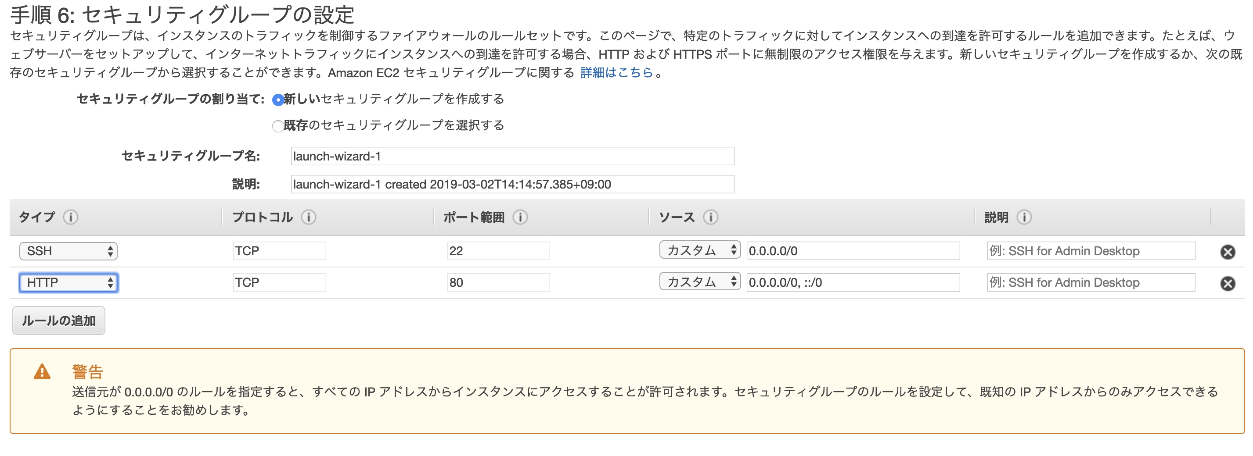Click the info icon next to 説明 column header
This screenshot has height=456, width=1253.
point(1024,217)
